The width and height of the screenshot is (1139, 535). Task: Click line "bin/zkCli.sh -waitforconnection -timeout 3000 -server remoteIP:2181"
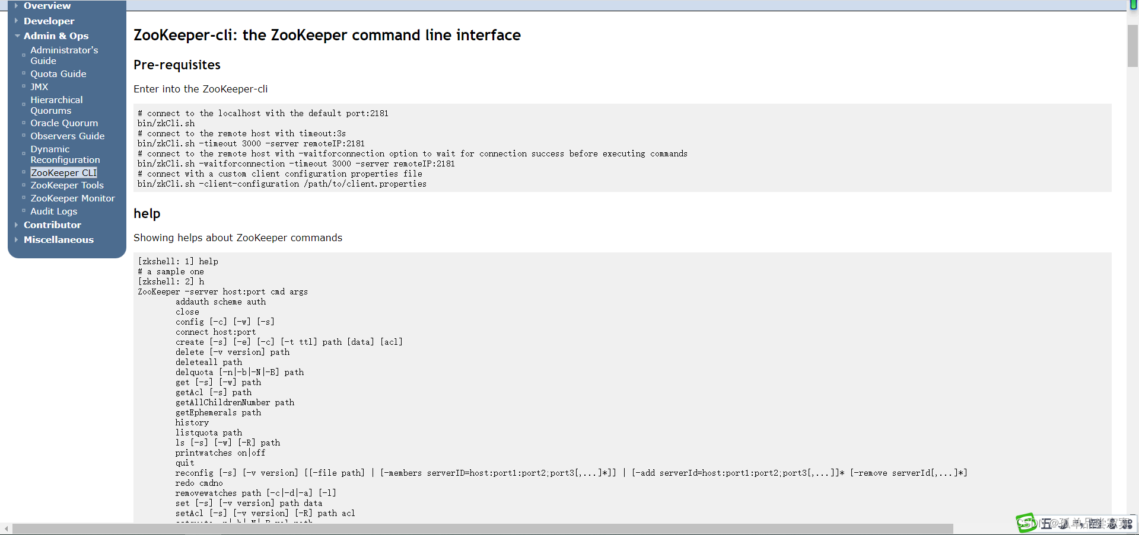pyautogui.click(x=296, y=164)
